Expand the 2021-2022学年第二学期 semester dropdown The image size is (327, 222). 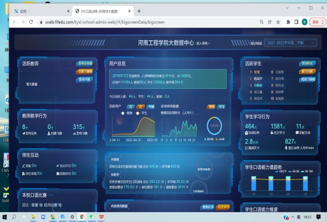(290, 43)
